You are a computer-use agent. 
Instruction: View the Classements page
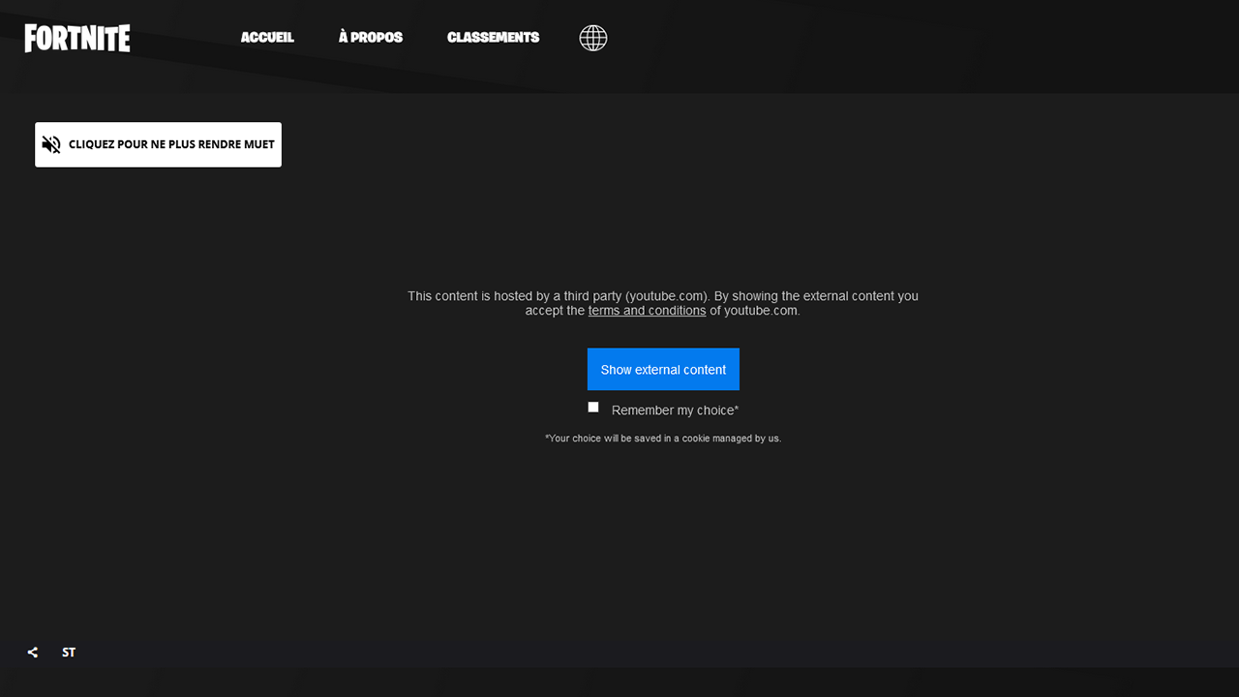[493, 37]
